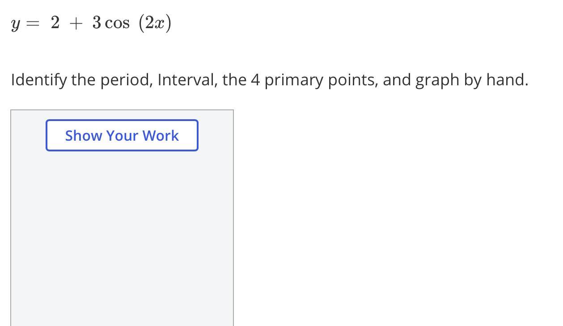Click the equation y = 2 + 3 cos (2x)
This screenshot has width=563, height=326.
pos(91,23)
